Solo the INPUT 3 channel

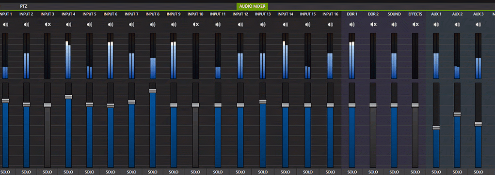[x=48, y=172]
